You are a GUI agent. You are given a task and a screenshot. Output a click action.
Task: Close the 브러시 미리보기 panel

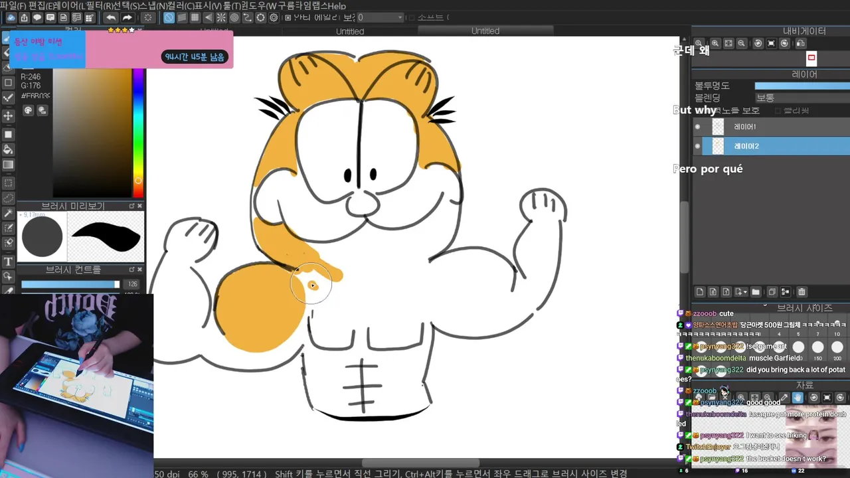tap(139, 206)
